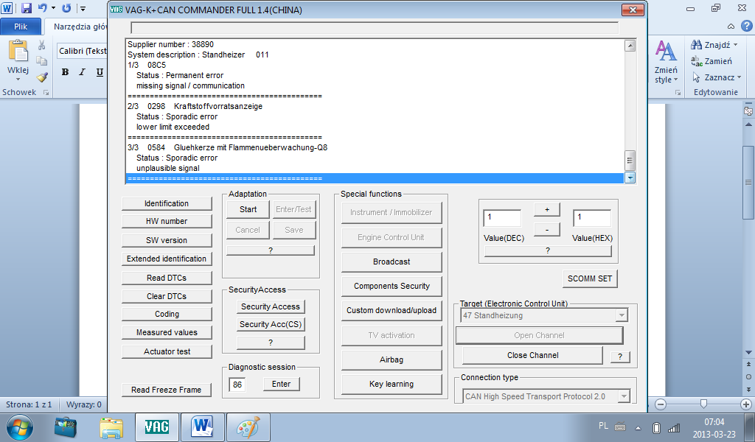Open Zaznacz selection menu in Word
This screenshot has height=442, width=755.
click(x=715, y=77)
